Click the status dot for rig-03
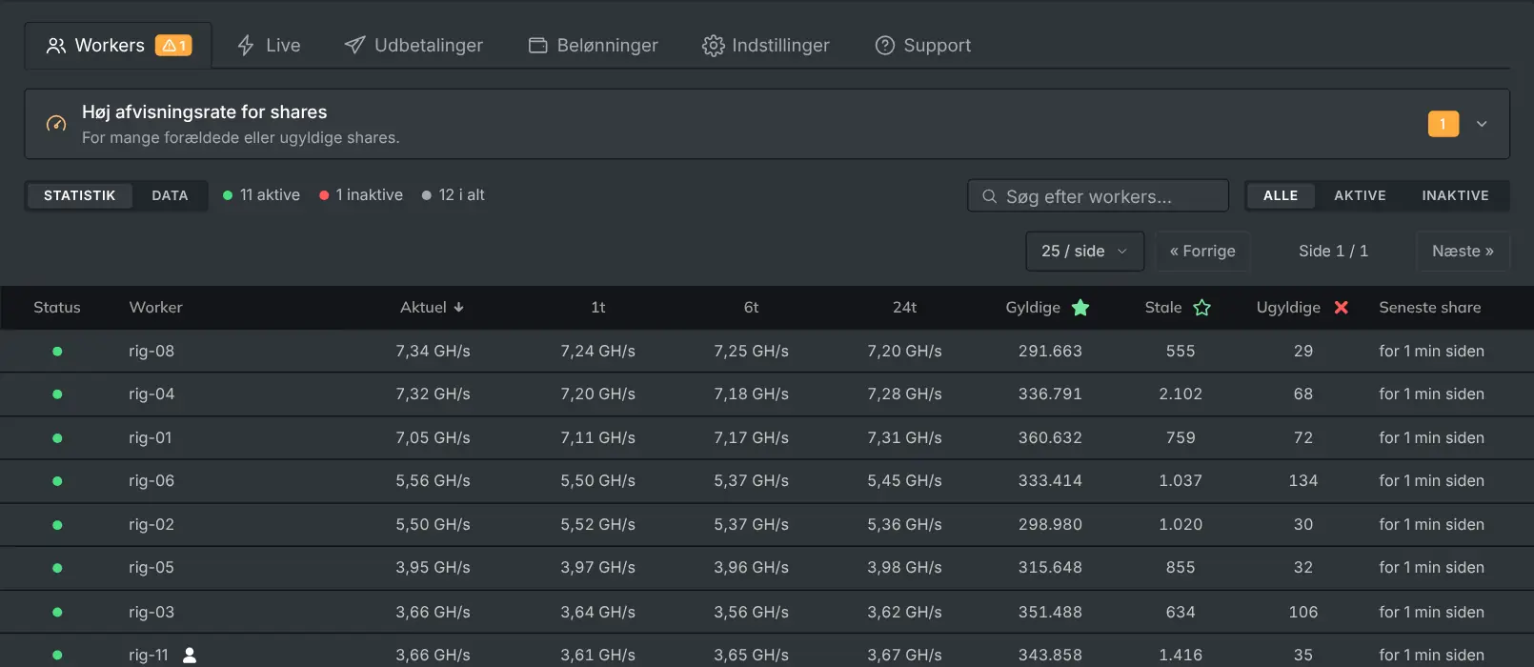 click(x=57, y=613)
